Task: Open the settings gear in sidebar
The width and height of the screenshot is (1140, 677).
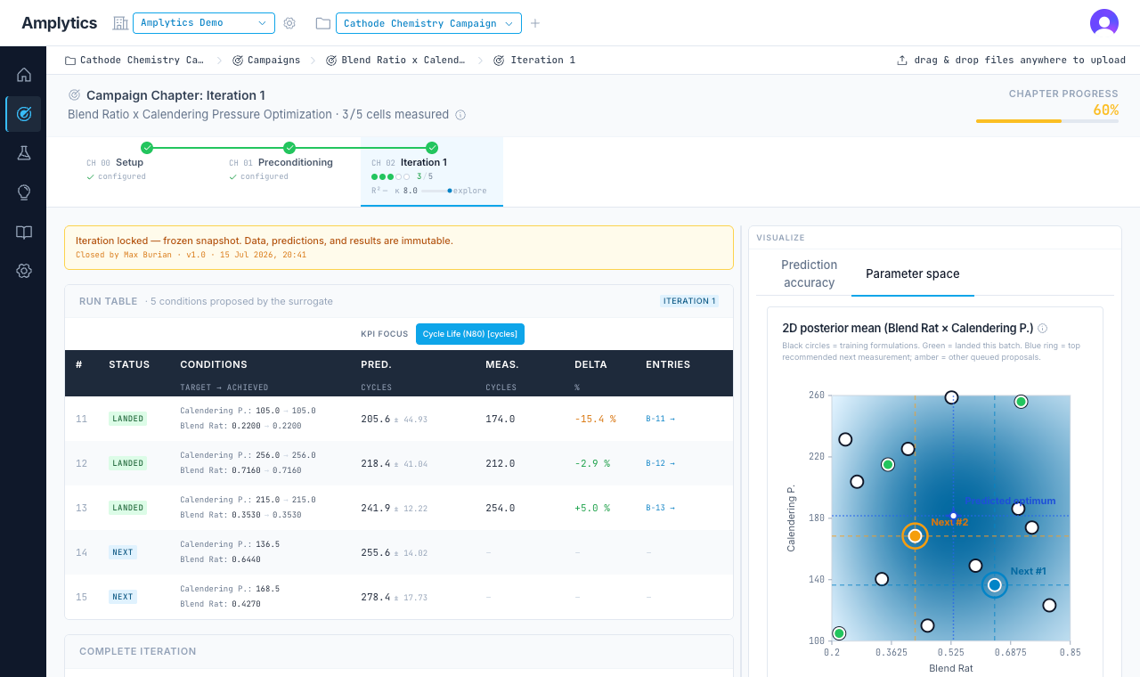Action: coord(24,271)
